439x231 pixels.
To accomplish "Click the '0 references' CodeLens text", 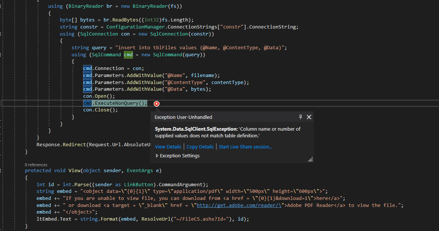I will click(36, 165).
